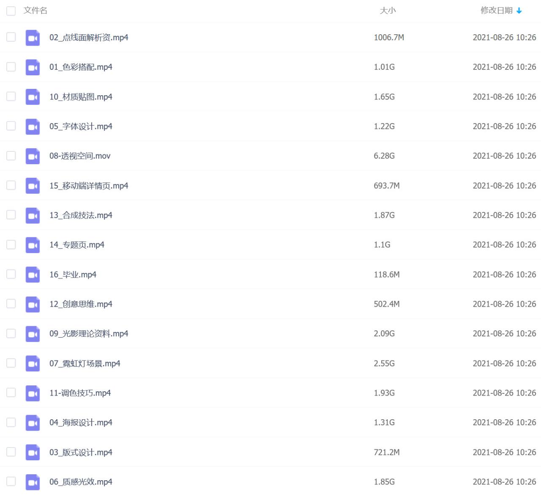
Task: Sort by the 大小 column header
Action: [x=388, y=11]
